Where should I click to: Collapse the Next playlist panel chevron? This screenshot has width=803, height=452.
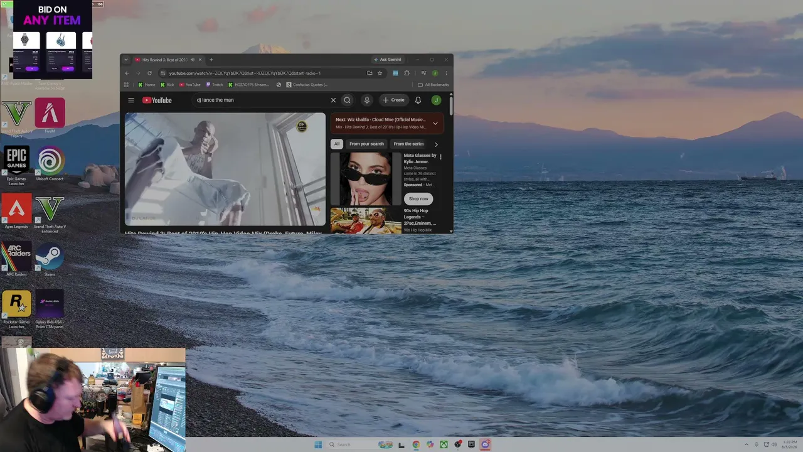pos(435,123)
